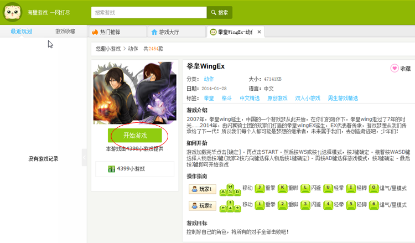Click the cat mascot logo
This screenshot has height=243, width=415.
12,12
